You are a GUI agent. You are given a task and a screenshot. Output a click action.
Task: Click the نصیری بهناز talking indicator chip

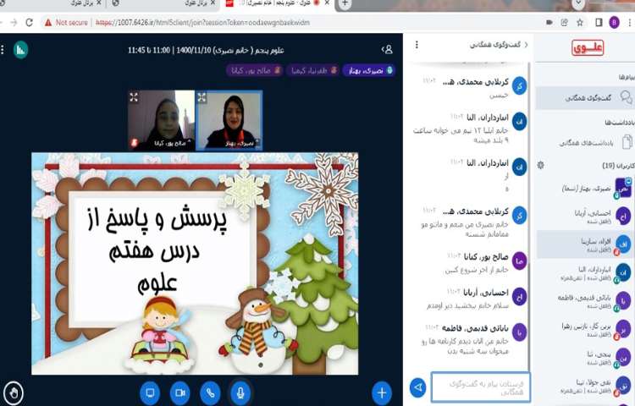pos(369,71)
